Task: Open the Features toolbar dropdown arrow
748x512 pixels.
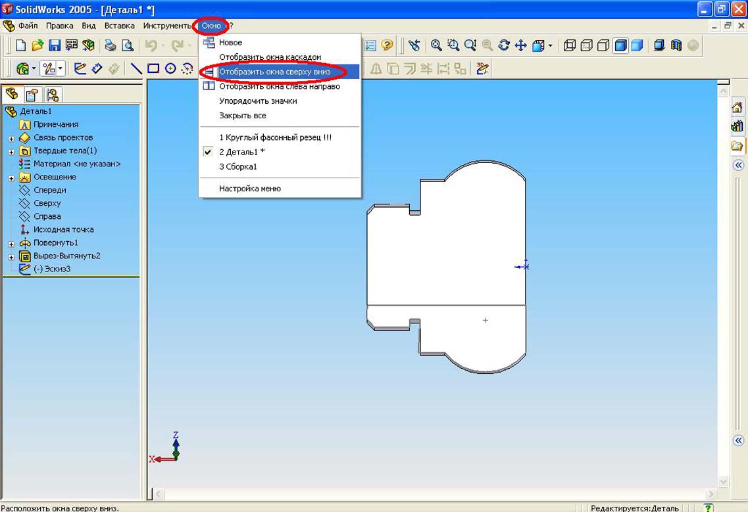Action: coord(34,69)
